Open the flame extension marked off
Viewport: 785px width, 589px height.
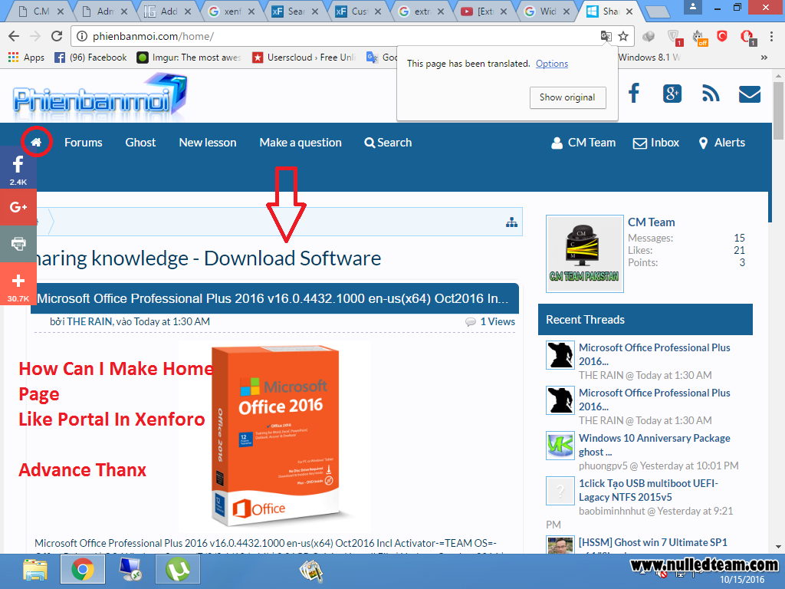pyautogui.click(x=699, y=37)
